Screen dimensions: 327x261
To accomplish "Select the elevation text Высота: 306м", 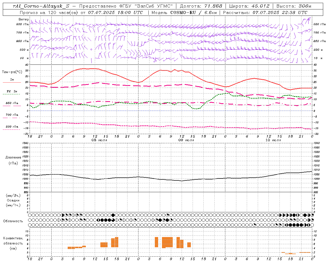I will pos(294,6).
